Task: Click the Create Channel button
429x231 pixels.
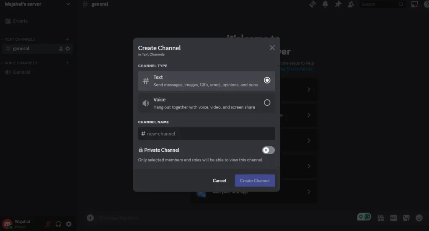Action: (x=255, y=181)
